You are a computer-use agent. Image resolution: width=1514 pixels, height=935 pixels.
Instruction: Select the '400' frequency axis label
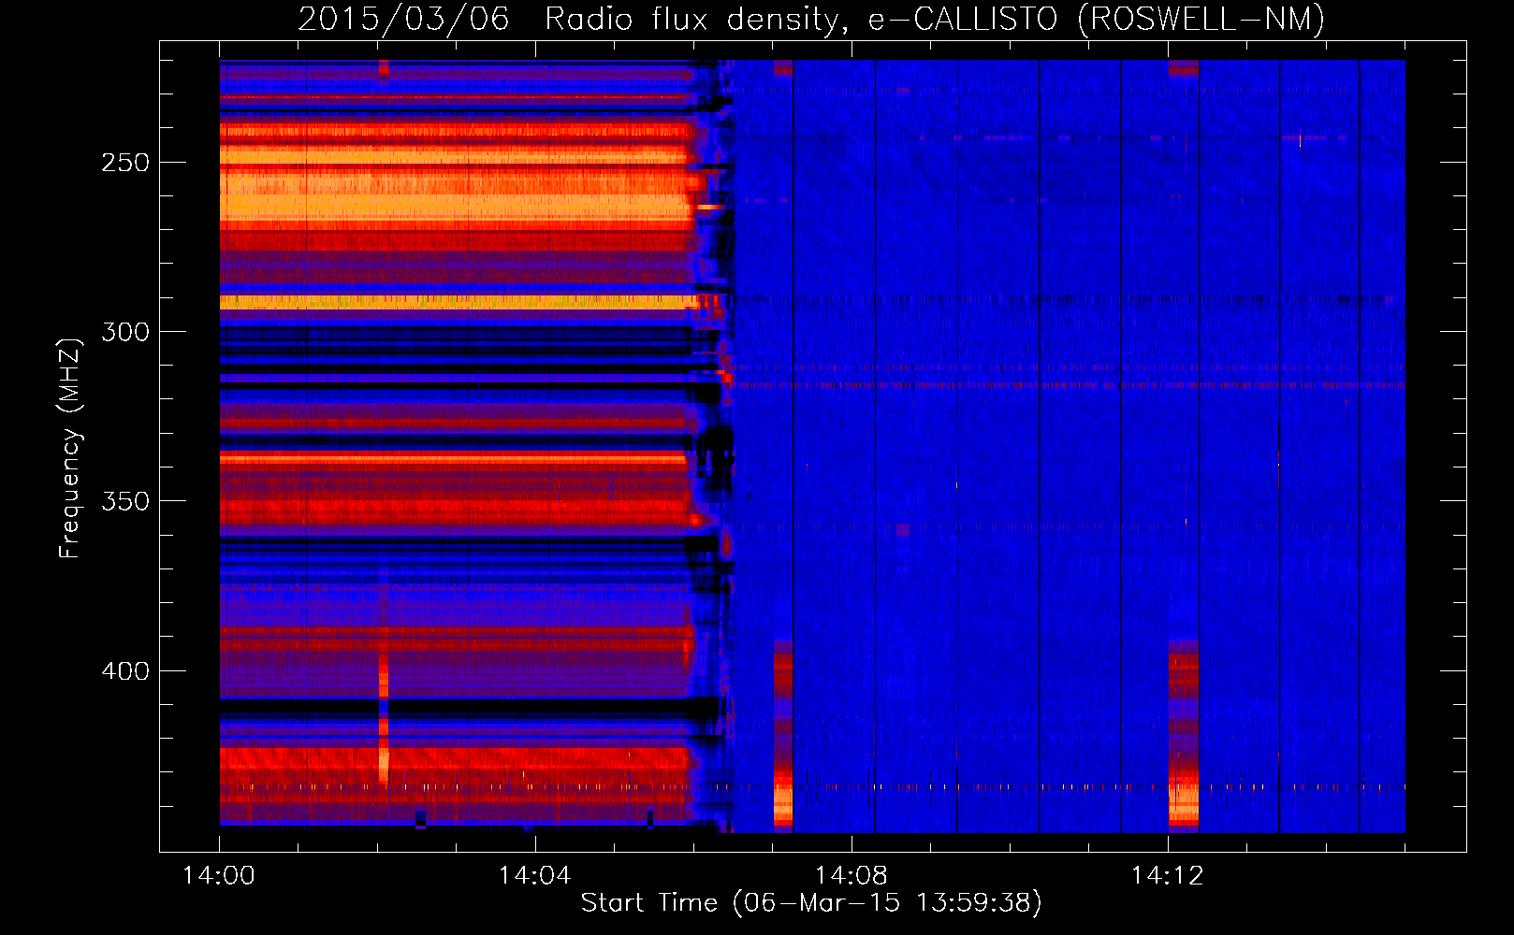click(x=125, y=671)
